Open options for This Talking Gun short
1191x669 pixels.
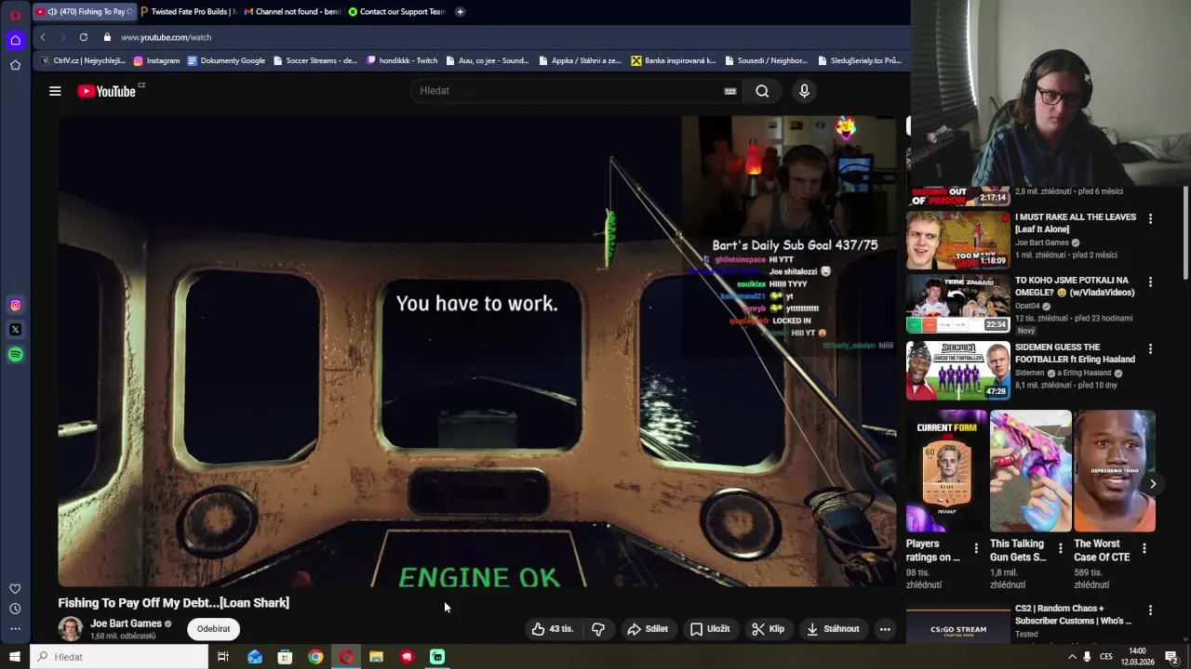(1060, 548)
